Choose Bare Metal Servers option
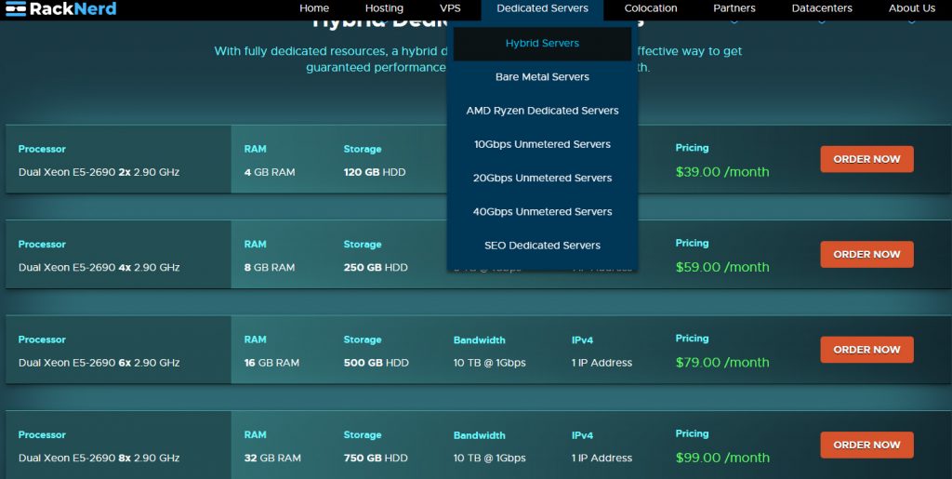Viewport: 952px width, 479px height. click(542, 77)
